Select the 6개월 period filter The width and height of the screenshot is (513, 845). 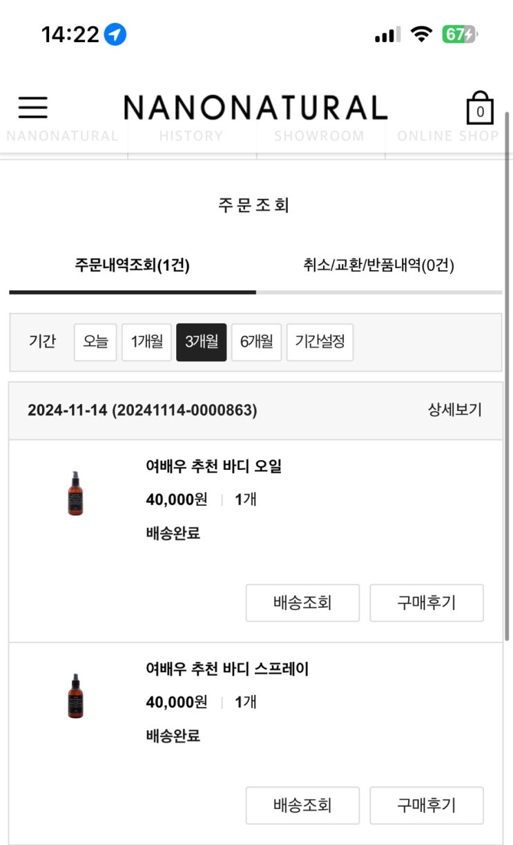[x=256, y=341]
